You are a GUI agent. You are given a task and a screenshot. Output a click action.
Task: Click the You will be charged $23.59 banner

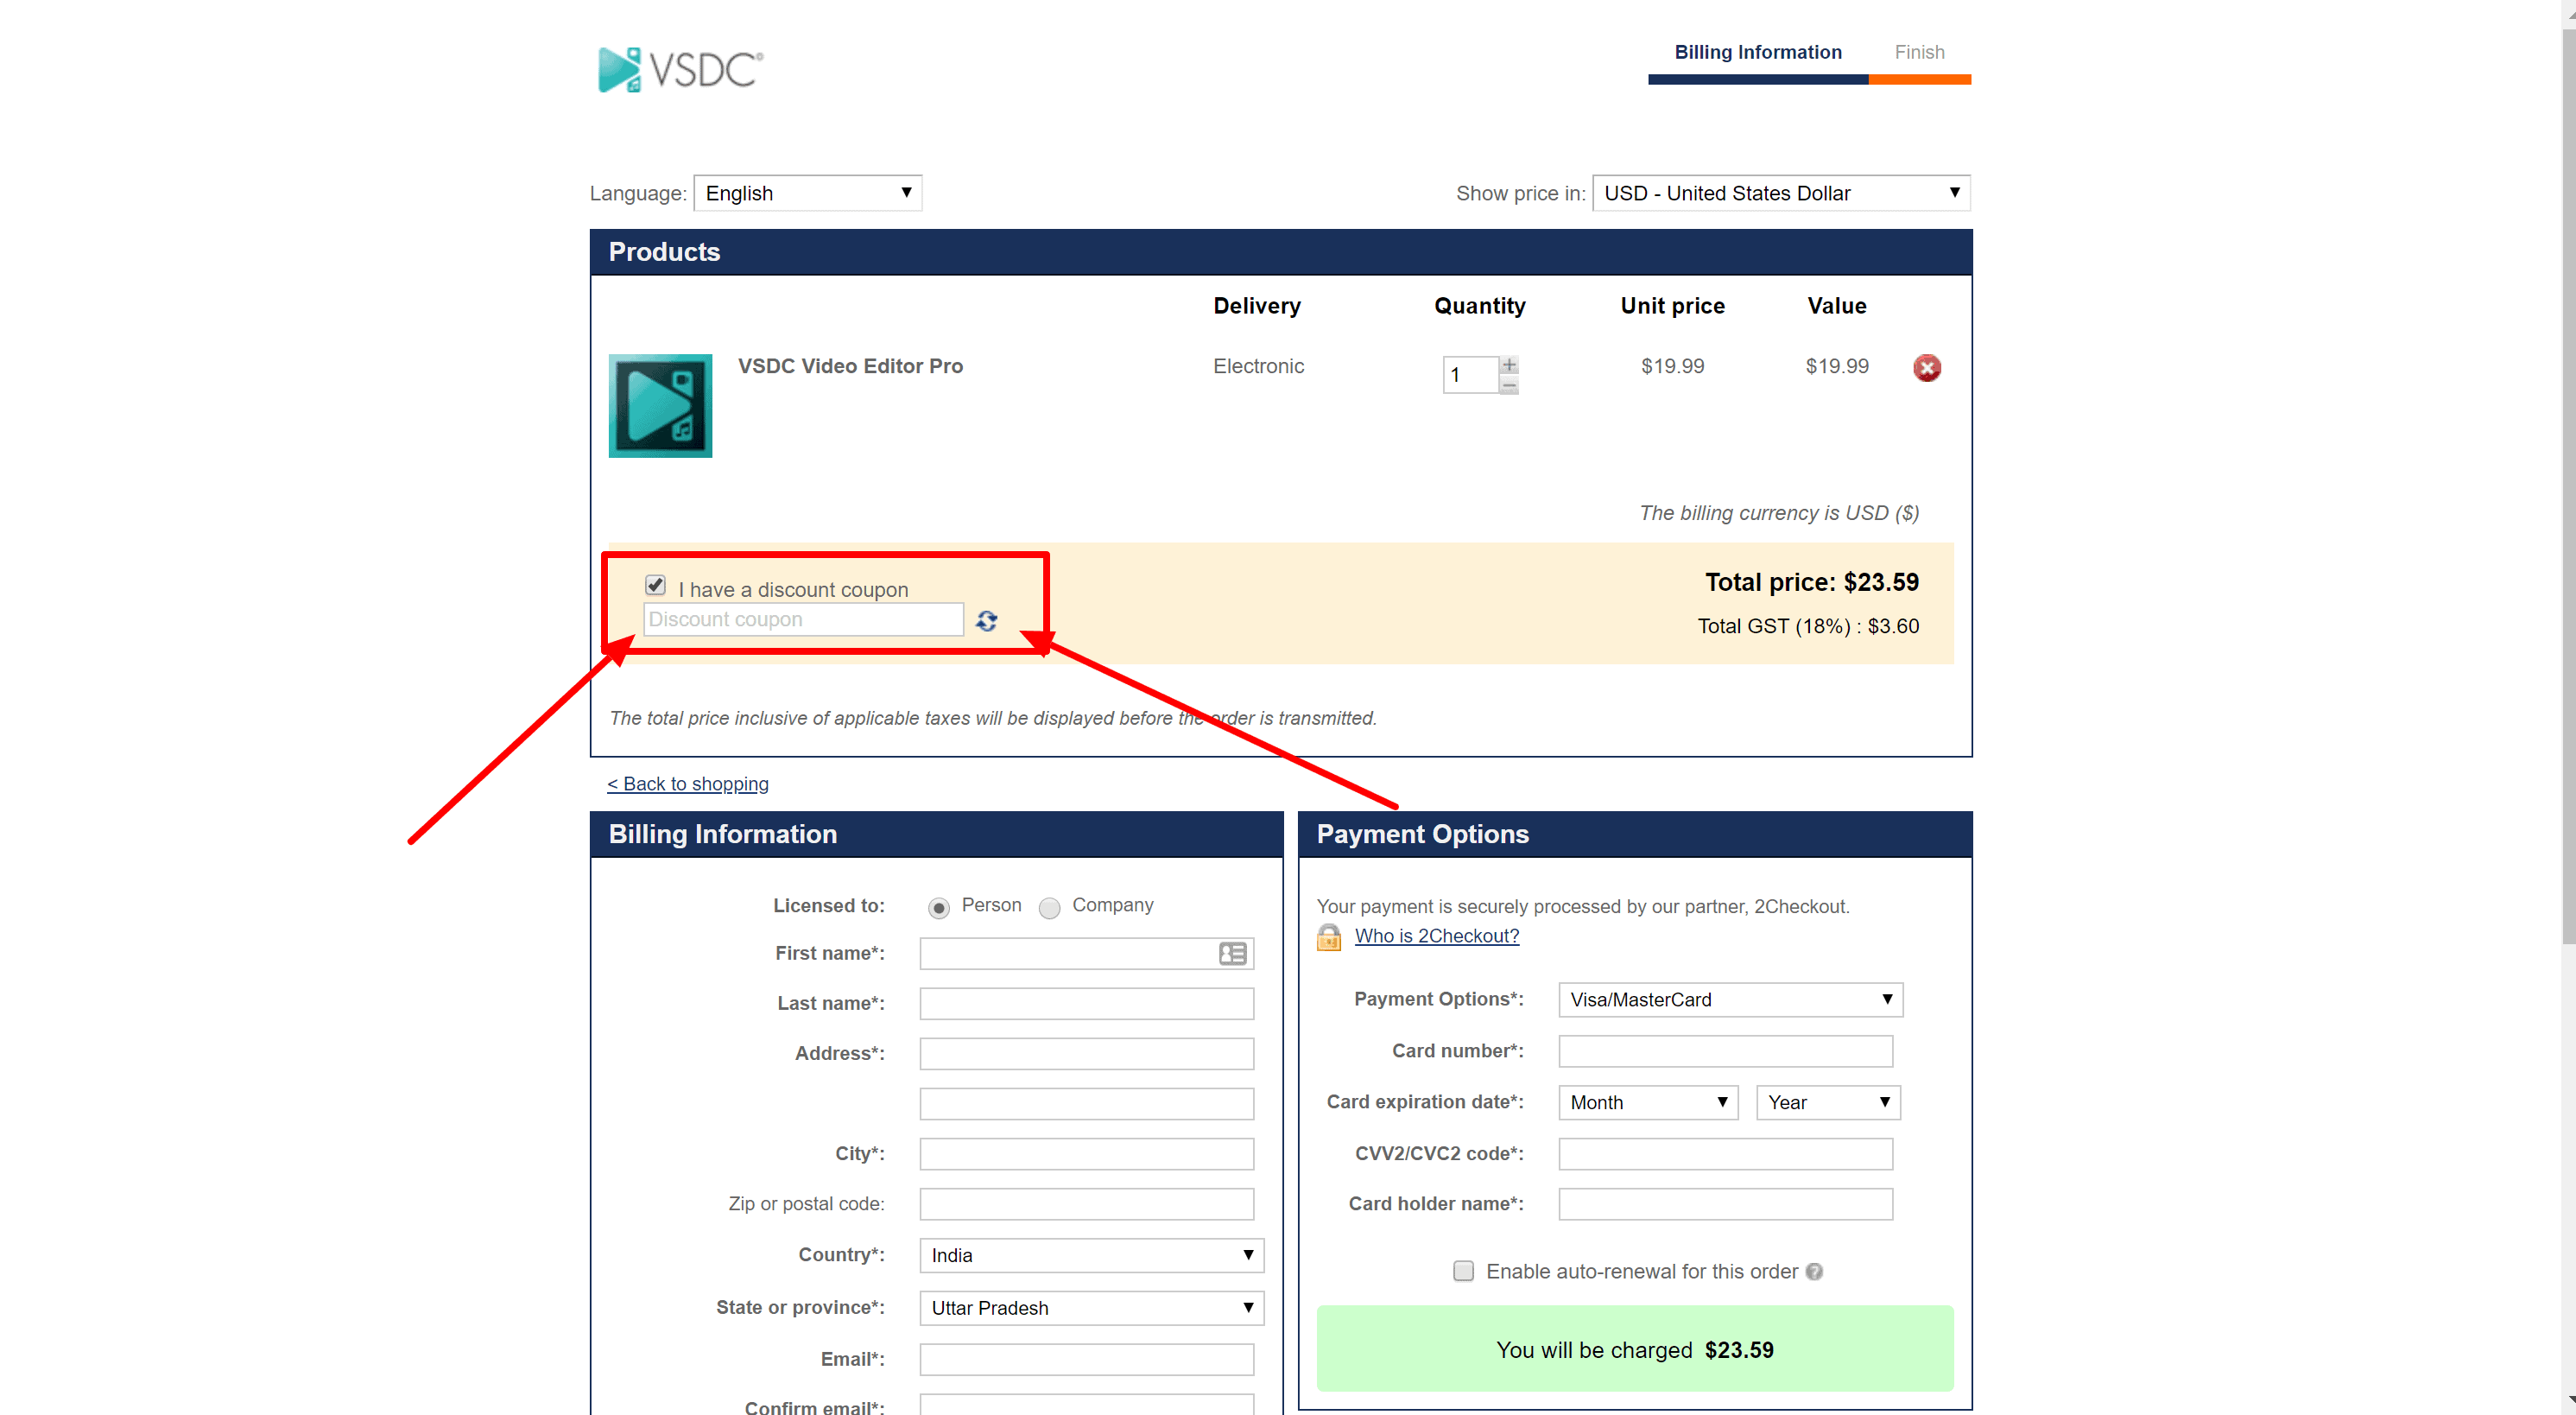coord(1634,1349)
